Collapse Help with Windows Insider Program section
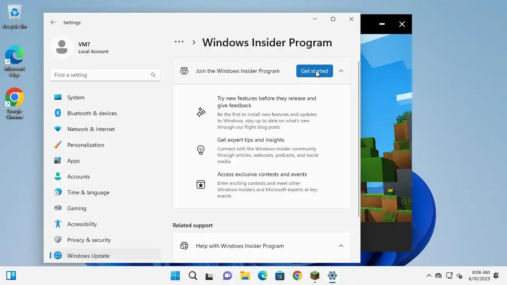 tap(341, 246)
